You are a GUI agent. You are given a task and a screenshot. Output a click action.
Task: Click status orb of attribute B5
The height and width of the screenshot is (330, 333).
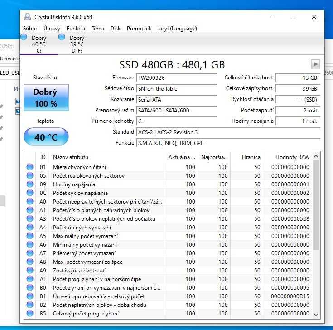point(30,313)
